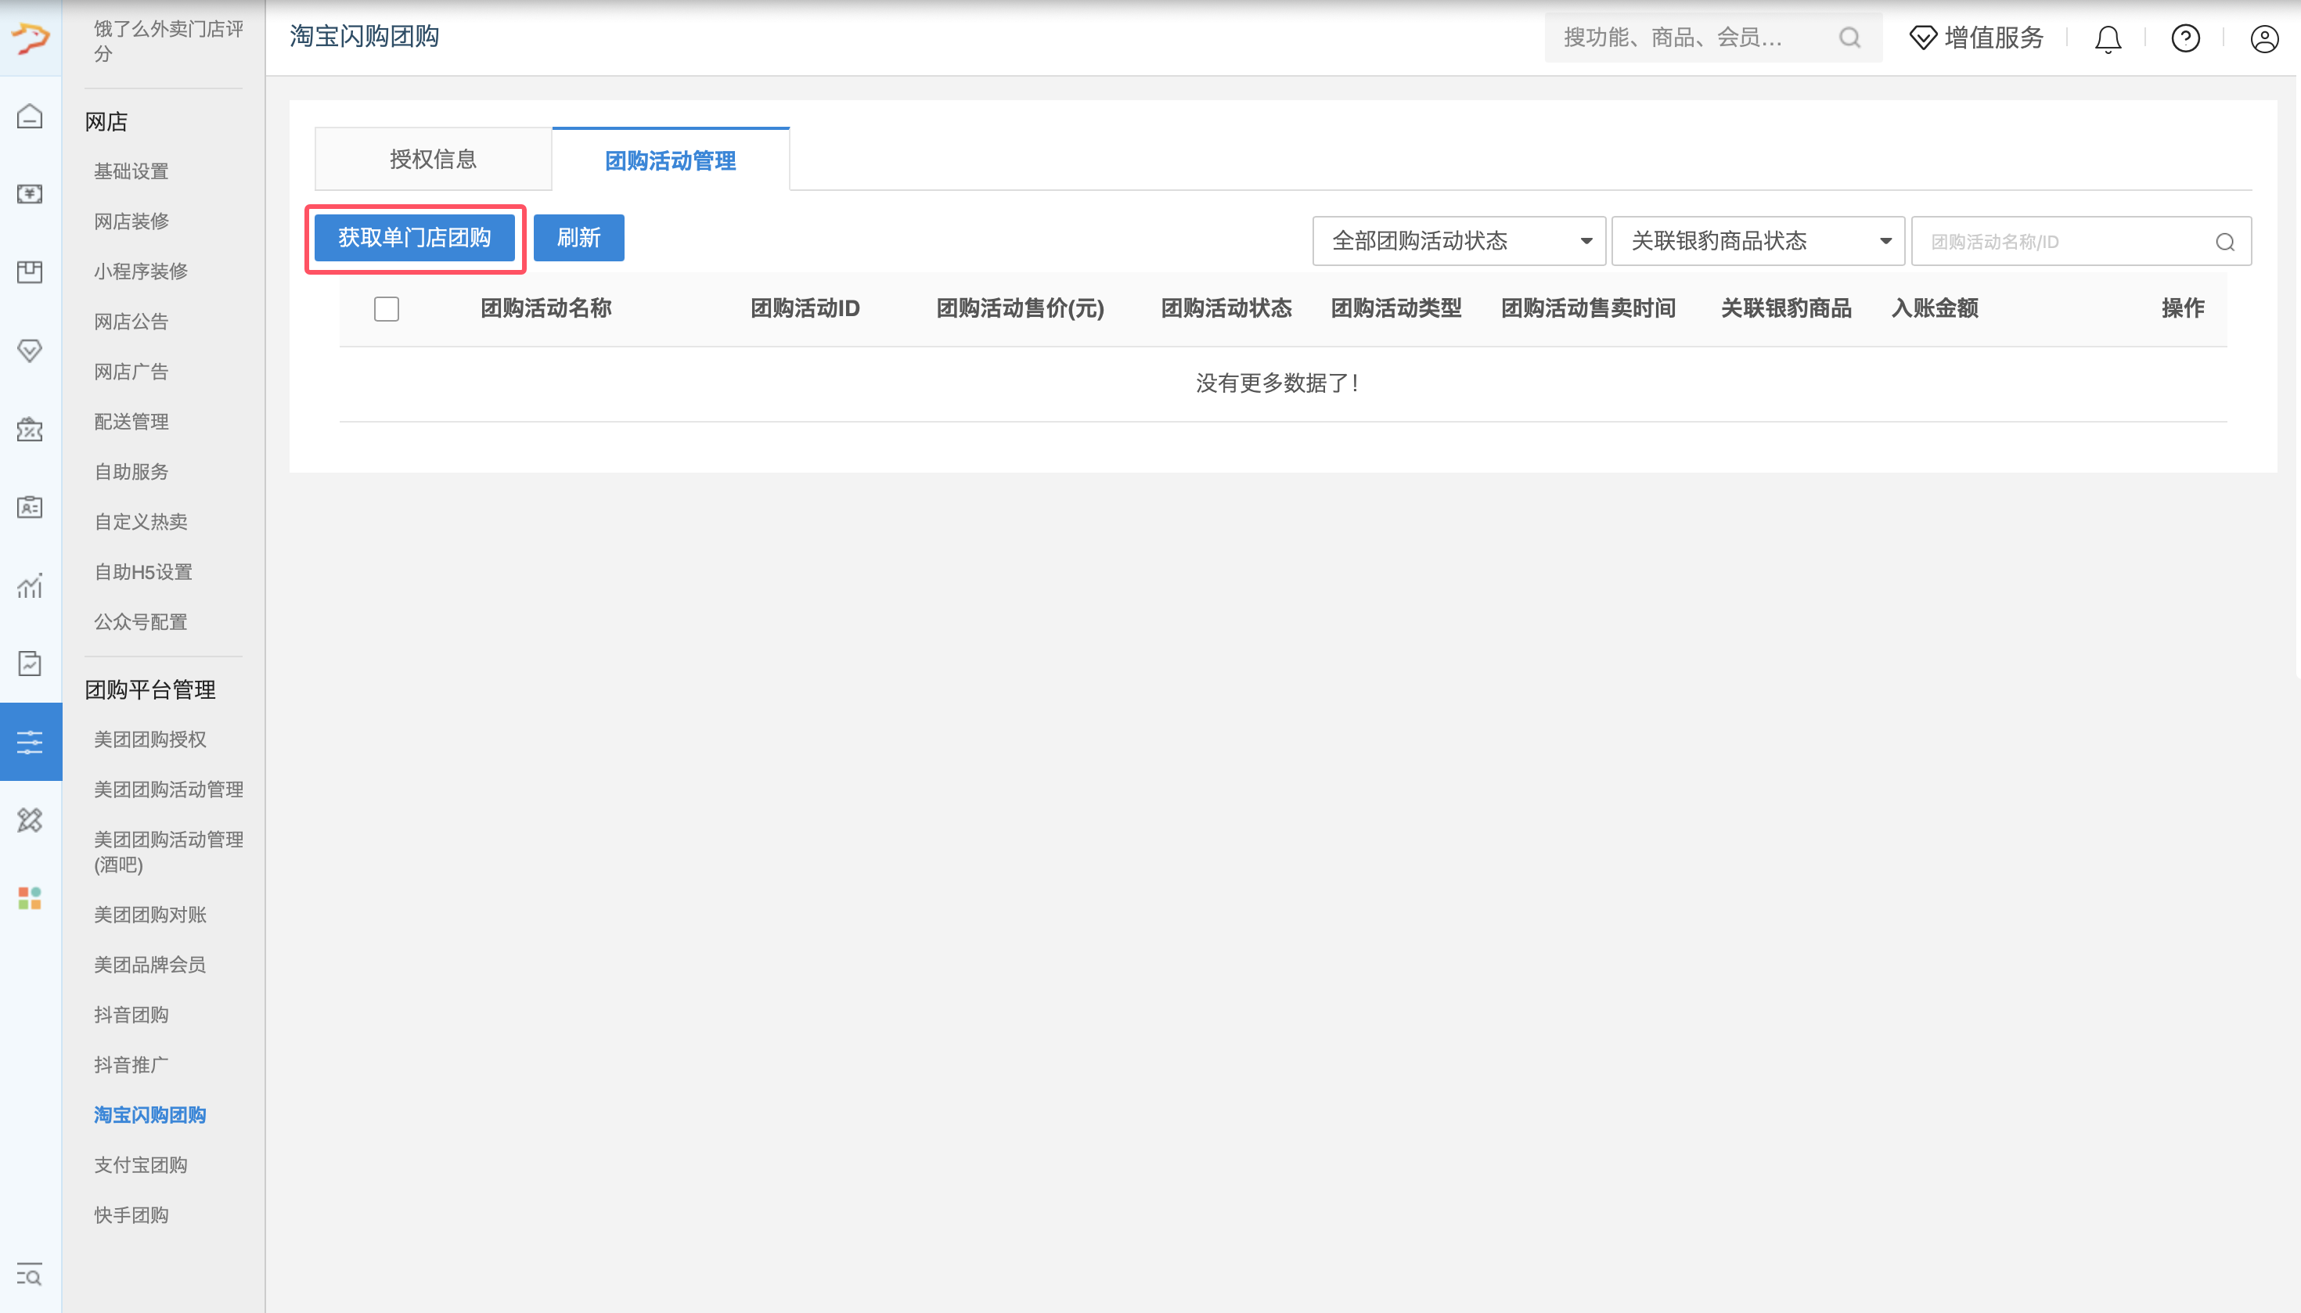Image resolution: width=2301 pixels, height=1313 pixels.
Task: Select the 团购活动管理 tab
Action: [670, 160]
